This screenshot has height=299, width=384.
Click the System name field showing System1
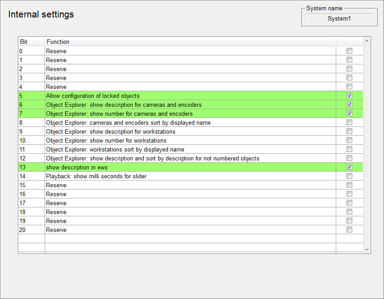point(339,18)
